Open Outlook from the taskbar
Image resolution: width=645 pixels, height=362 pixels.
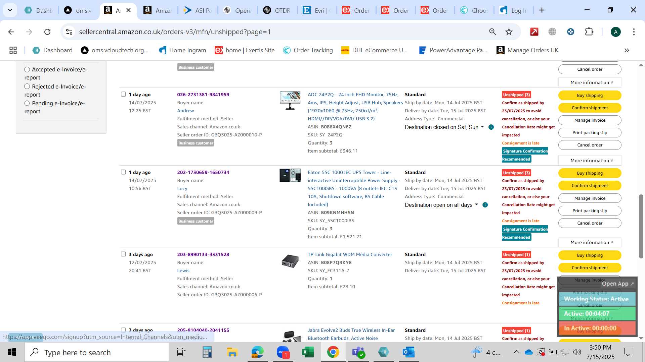[408, 352]
